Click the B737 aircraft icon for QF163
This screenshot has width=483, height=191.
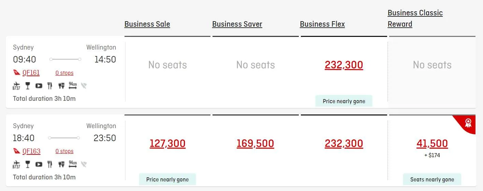click(16, 164)
